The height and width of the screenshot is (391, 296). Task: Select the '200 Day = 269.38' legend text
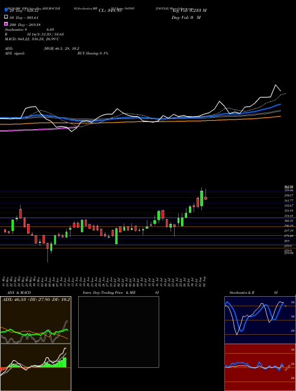tap(25, 25)
